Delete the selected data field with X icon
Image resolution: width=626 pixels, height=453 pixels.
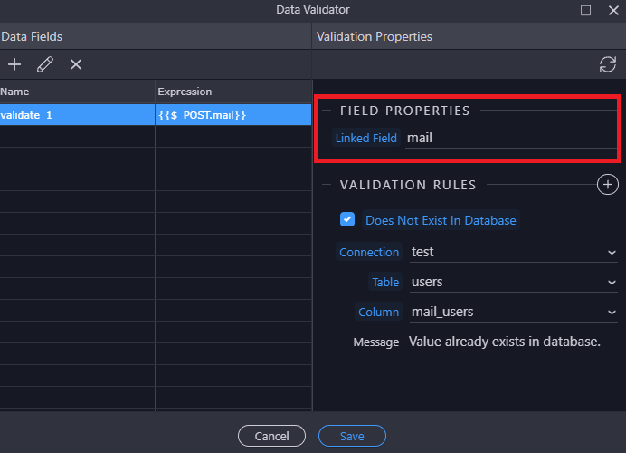[x=76, y=64]
